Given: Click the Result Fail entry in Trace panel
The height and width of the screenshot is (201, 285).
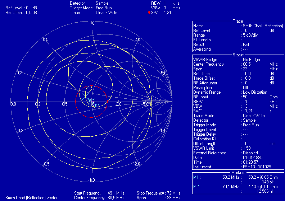Looking at the screenshot, I should (246, 45).
